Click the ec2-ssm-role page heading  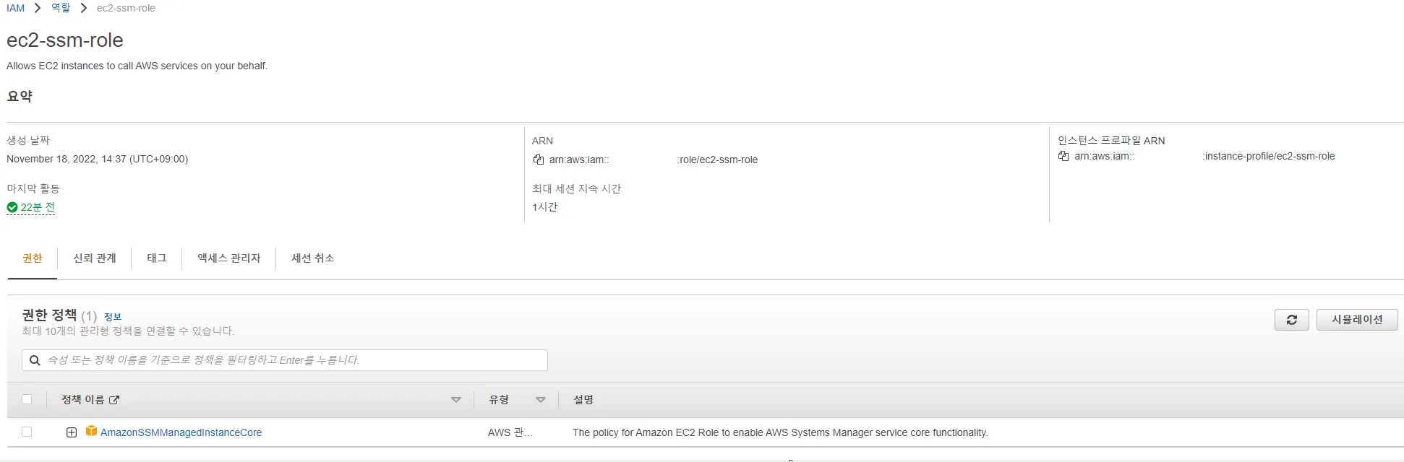tap(65, 40)
